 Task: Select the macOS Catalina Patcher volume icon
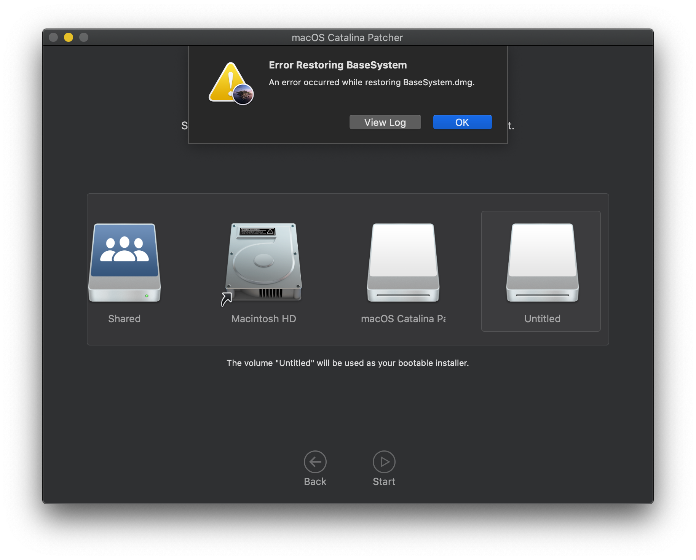(x=403, y=262)
